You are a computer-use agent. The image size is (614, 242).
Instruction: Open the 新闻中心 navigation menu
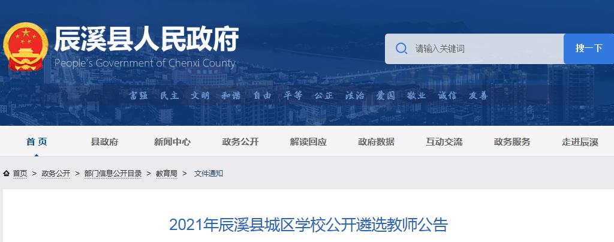pos(172,142)
